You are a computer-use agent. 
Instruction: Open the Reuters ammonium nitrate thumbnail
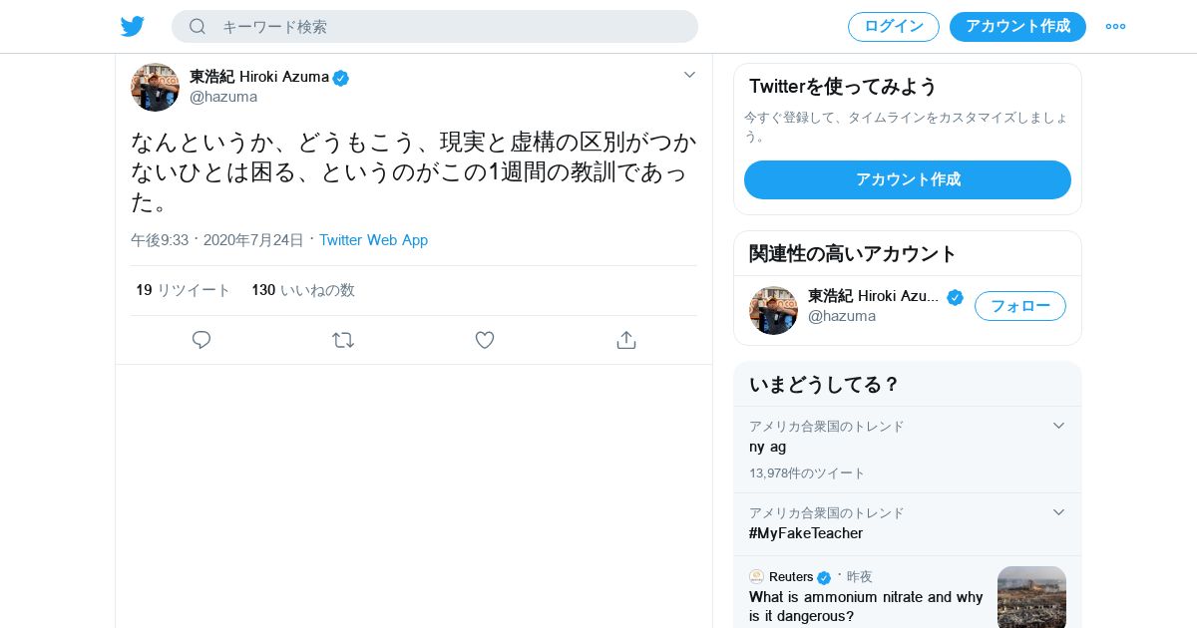tap(1031, 596)
